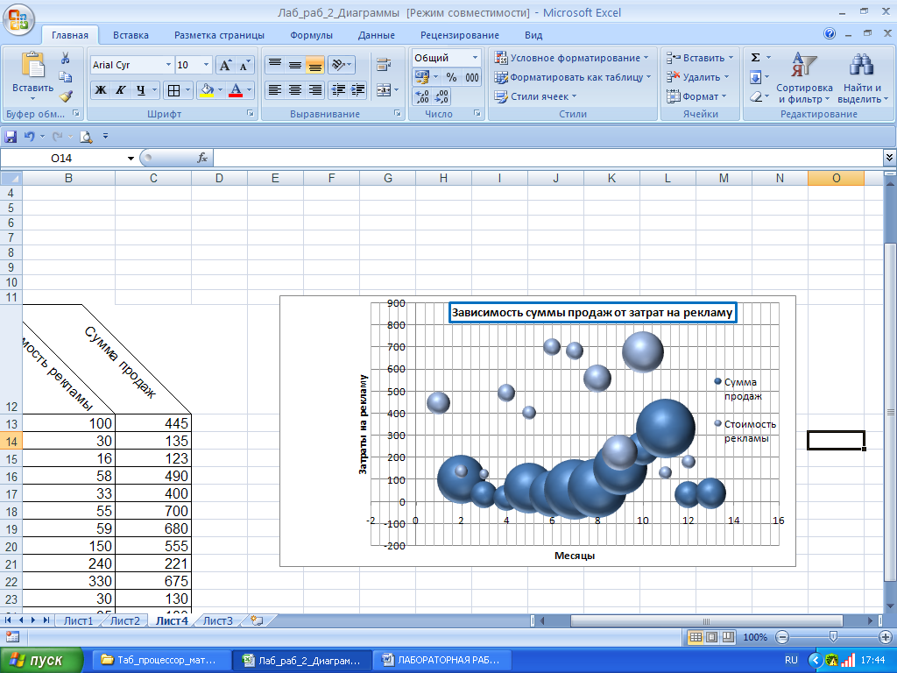This screenshot has height=673, width=897.
Task: Increase decimal places icon
Action: [422, 96]
